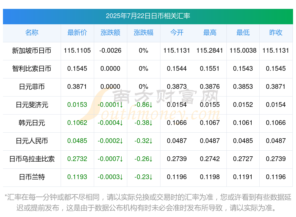The height and width of the screenshot is (217, 296).
Task: Select the 最高 column header
Action: point(210,33)
